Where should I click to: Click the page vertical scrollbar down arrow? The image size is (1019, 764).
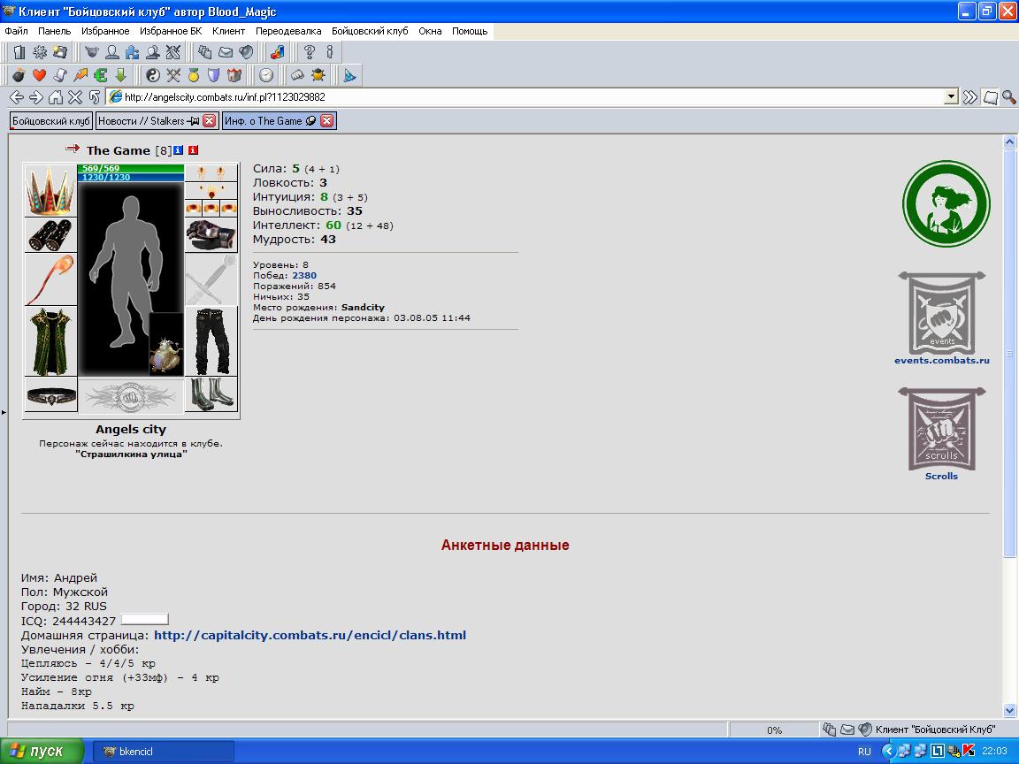pos(1009,710)
